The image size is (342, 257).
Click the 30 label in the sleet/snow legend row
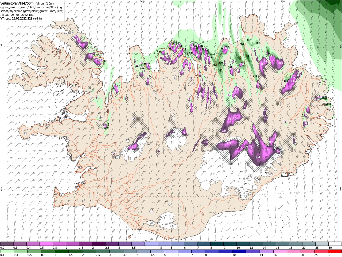(330, 248)
